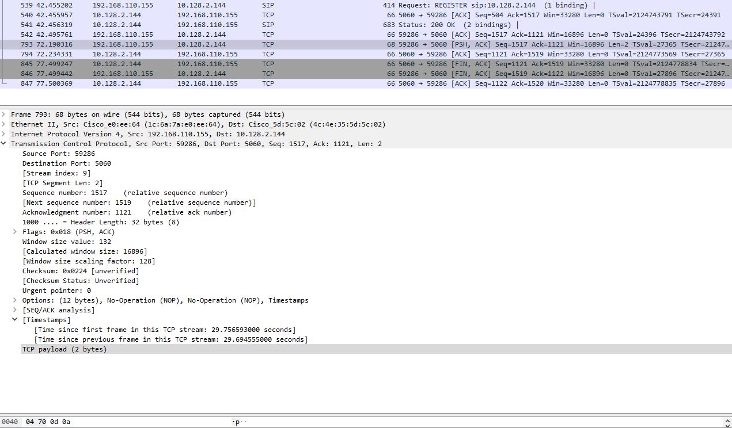Select the Window size value: 132 field
This screenshot has width=732, height=428.
[63, 241]
